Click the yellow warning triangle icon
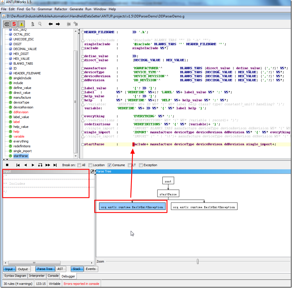This screenshot has width=292, height=288. click(22, 24)
